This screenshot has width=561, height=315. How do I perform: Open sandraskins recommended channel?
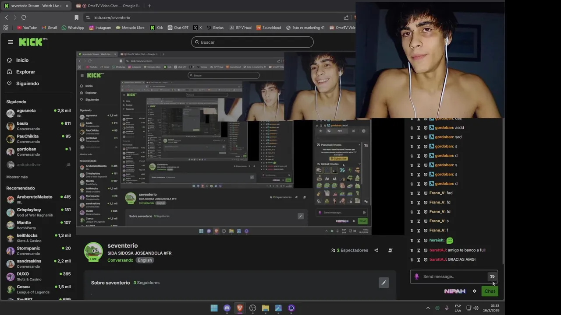coord(39,263)
